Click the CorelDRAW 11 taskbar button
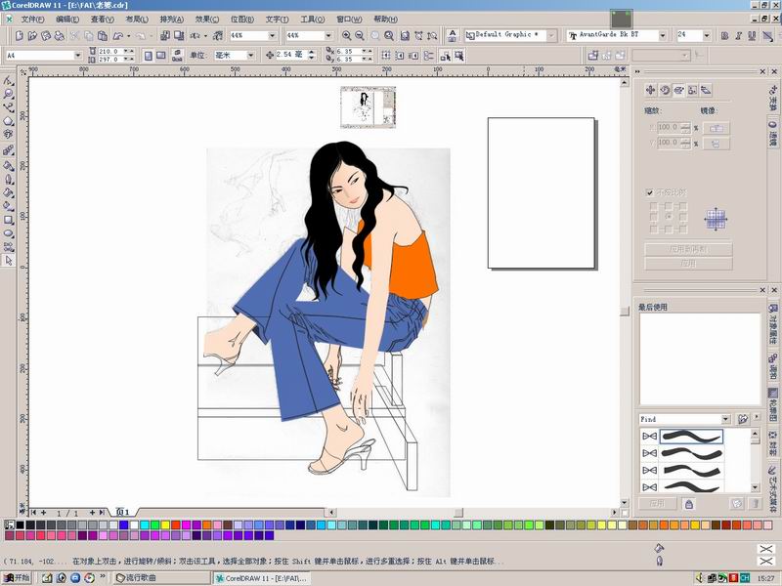This screenshot has height=586, width=782. coord(262,578)
